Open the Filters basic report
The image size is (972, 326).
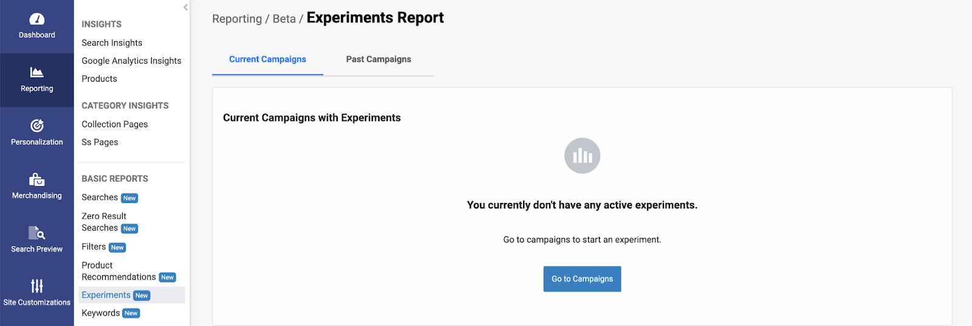click(x=103, y=247)
